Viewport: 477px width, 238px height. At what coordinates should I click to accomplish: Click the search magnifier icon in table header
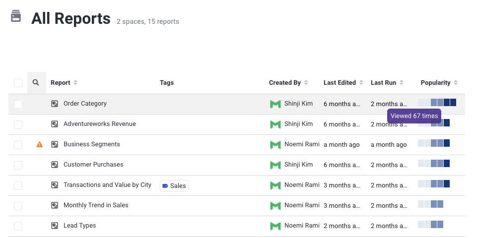coord(36,83)
